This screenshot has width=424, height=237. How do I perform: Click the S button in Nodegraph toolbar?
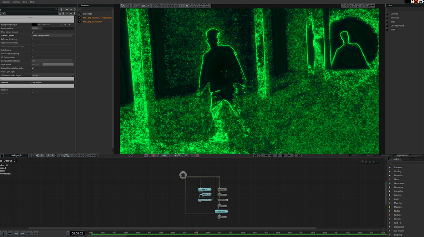[x=41, y=156]
